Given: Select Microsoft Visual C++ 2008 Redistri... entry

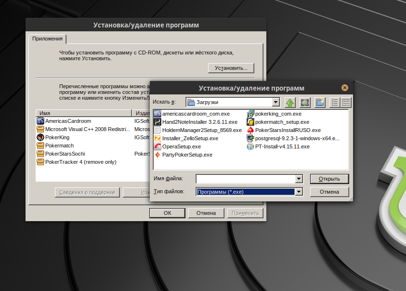Looking at the screenshot, I should pos(88,129).
